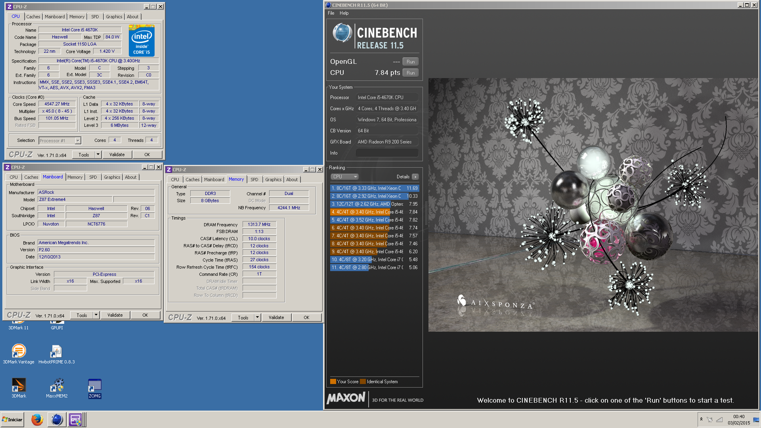Open the Tools dropdown arrow in the Mainboard window
Image resolution: width=761 pixels, height=428 pixels.
[x=96, y=315]
